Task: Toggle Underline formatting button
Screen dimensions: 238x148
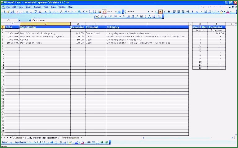Action: click(169, 12)
